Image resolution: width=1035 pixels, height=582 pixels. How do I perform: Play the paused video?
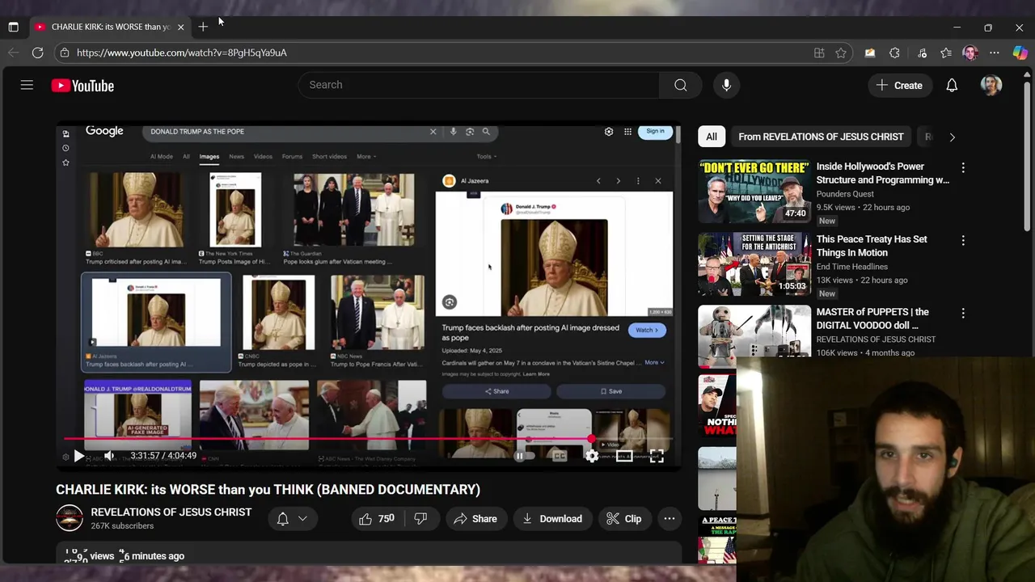(x=78, y=456)
